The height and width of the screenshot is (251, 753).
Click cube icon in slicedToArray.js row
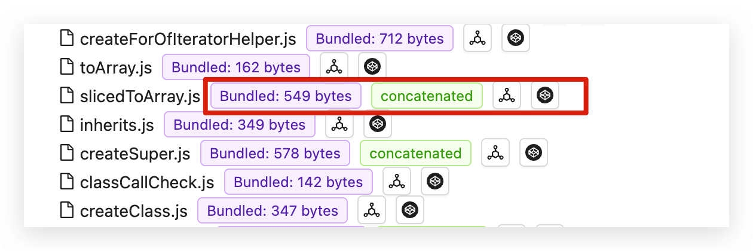pos(544,96)
